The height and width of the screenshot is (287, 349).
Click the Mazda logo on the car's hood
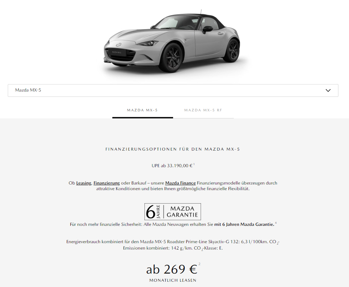(119, 45)
